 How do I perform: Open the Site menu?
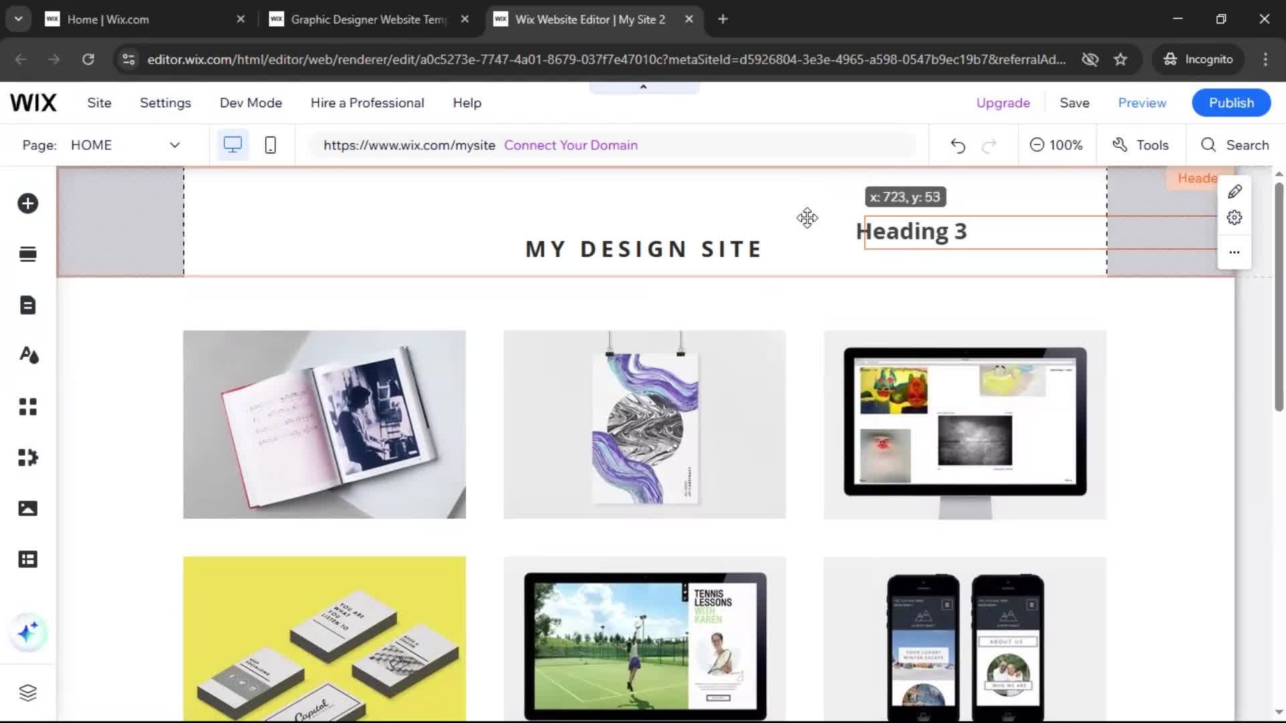99,103
